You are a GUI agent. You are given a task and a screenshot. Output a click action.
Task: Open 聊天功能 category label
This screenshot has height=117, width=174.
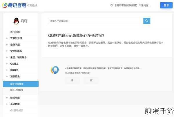pyautogui.click(x=15, y=98)
